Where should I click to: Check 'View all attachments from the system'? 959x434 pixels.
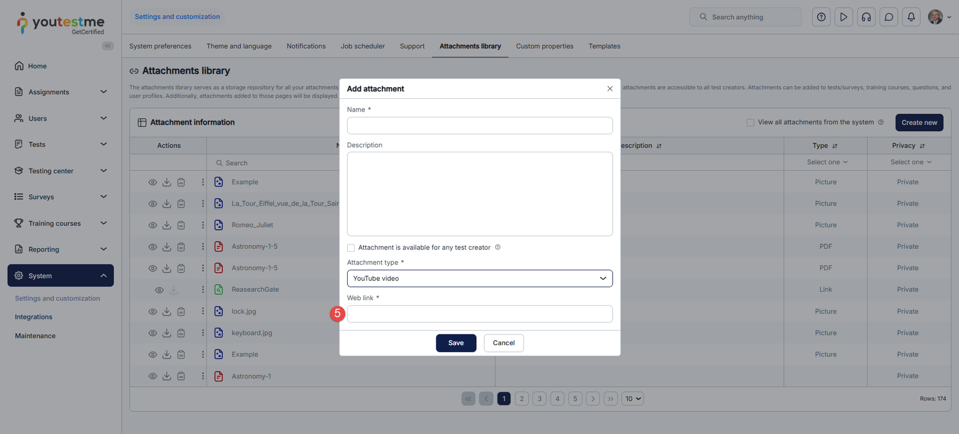click(750, 122)
